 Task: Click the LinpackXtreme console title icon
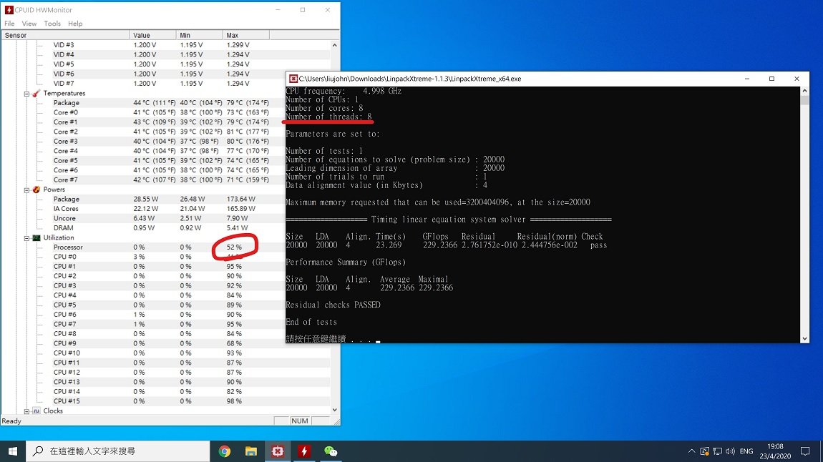point(293,79)
